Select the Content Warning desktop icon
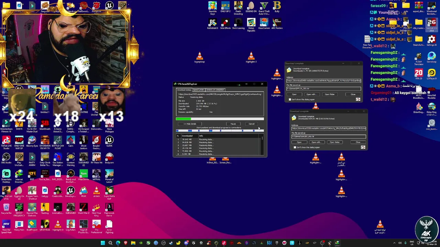 pyautogui.click(x=70, y=159)
